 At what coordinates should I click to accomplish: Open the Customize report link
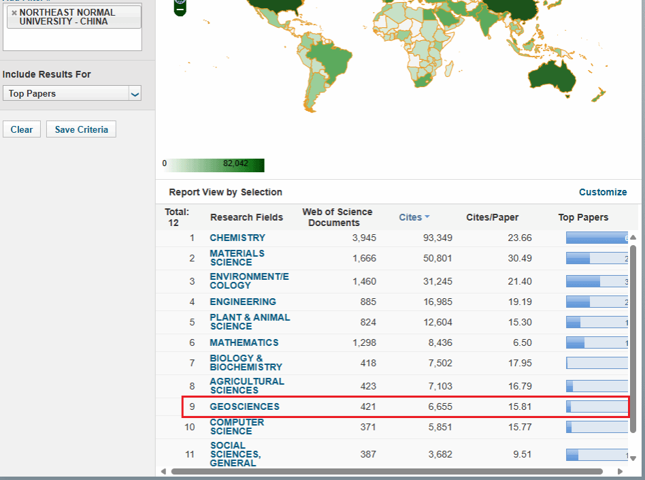pyautogui.click(x=602, y=192)
